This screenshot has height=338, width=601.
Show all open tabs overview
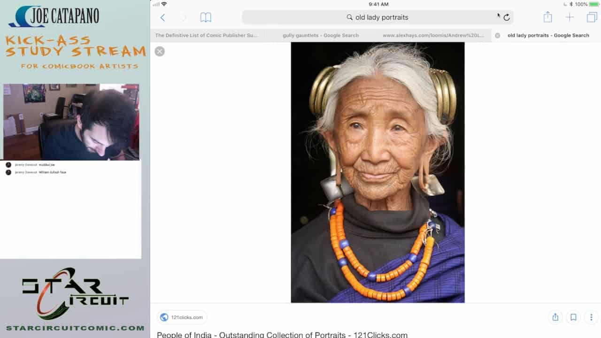[x=592, y=17]
